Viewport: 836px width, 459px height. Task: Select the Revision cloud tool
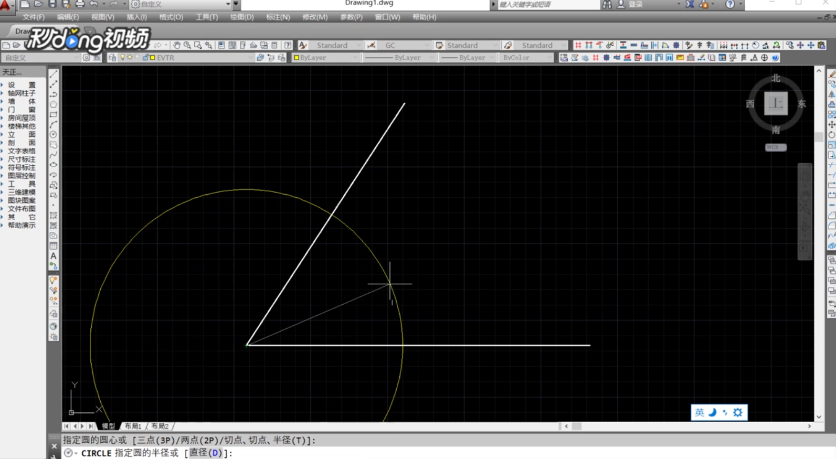coord(53,144)
